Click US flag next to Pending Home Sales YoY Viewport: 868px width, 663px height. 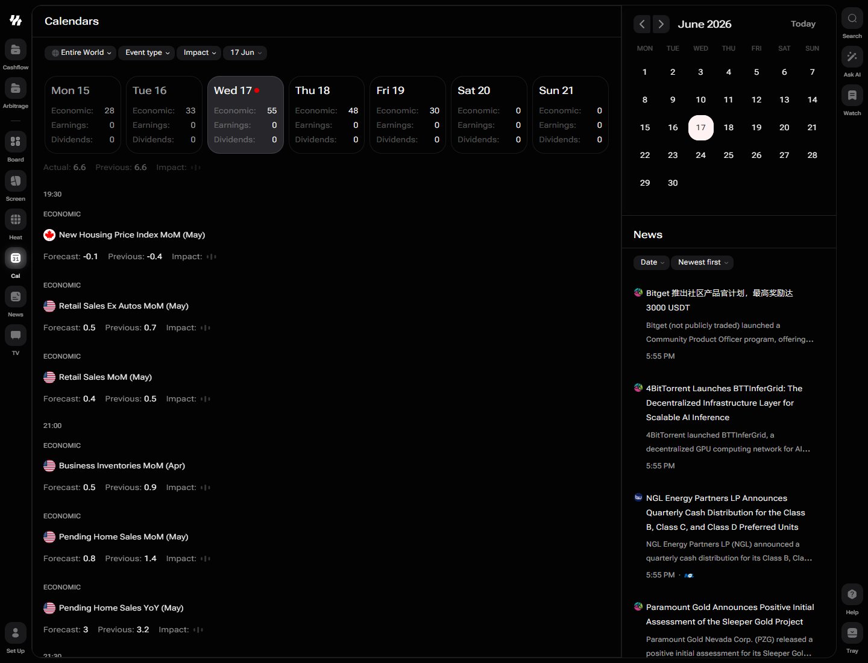click(x=49, y=608)
